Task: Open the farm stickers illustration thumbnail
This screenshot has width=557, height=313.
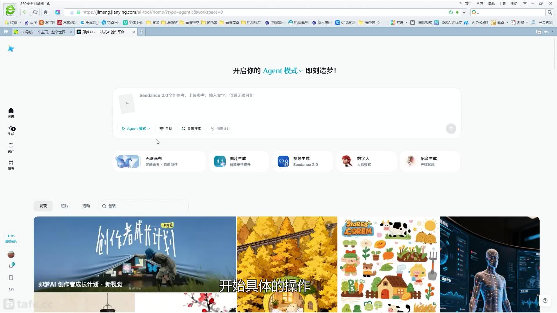Action: click(x=389, y=264)
